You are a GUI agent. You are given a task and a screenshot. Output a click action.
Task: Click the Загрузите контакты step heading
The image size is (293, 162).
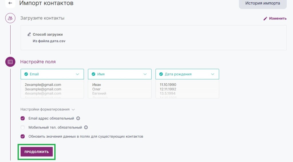coord(42,18)
